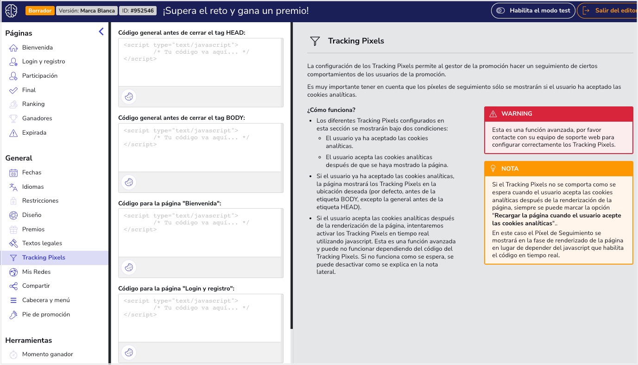This screenshot has height=365, width=638.
Task: Click into the HEAD tag code textarea
Action: click(200, 62)
